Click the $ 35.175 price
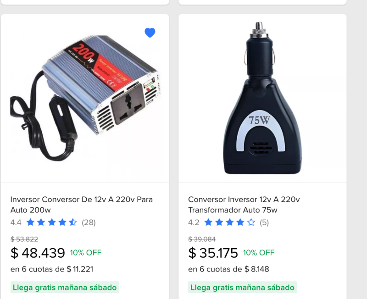Image resolution: width=367 pixels, height=299 pixels. tap(213, 253)
